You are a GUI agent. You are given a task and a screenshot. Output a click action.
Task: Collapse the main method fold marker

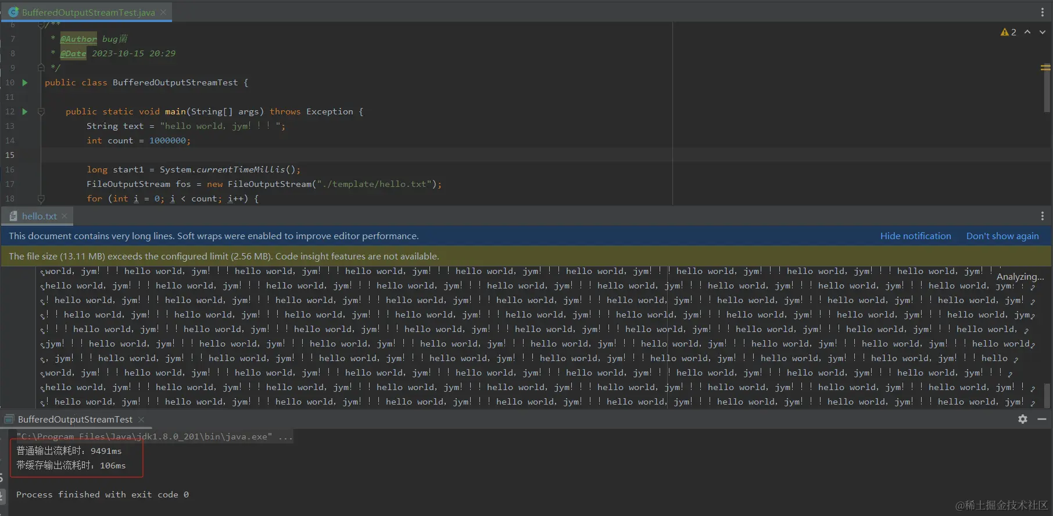point(41,111)
